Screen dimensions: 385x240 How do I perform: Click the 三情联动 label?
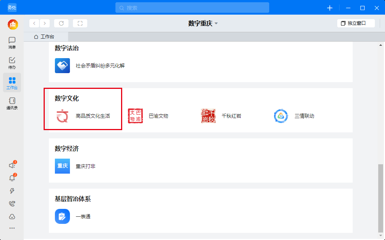point(304,116)
